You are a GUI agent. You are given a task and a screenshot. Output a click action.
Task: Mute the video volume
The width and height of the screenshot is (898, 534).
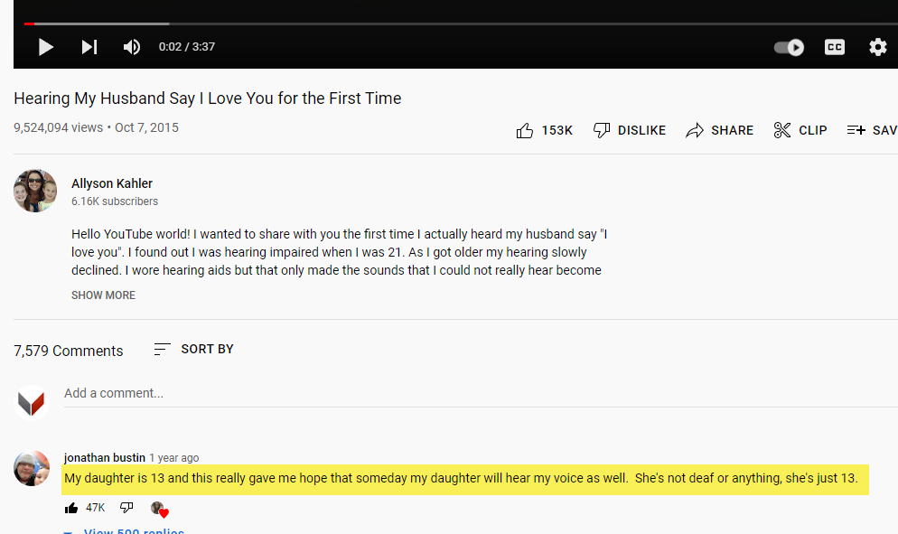coord(132,47)
